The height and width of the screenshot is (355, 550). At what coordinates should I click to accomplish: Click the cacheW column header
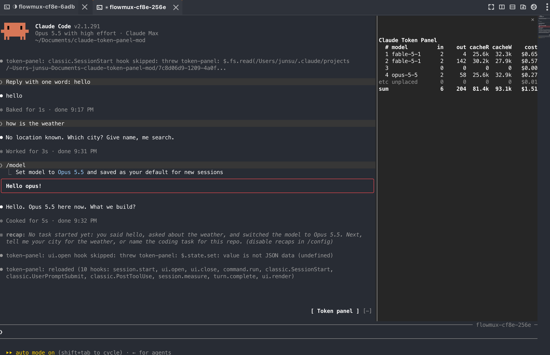pyautogui.click(x=502, y=47)
